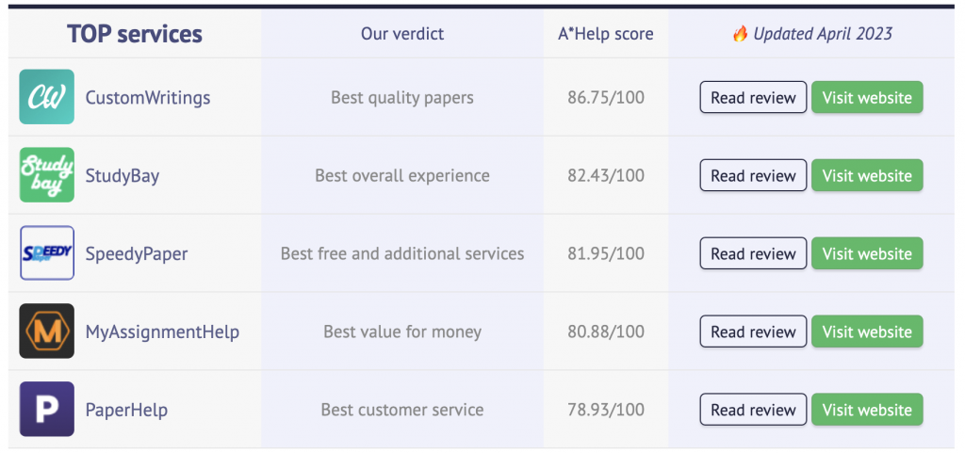The width and height of the screenshot is (965, 453).
Task: Visit website for SpeedyPaper
Action: [867, 253]
